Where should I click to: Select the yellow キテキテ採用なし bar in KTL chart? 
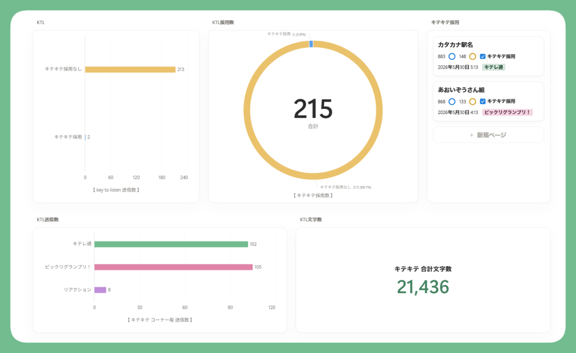tap(130, 70)
